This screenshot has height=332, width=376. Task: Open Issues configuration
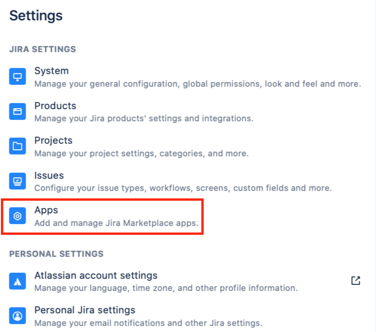49,175
